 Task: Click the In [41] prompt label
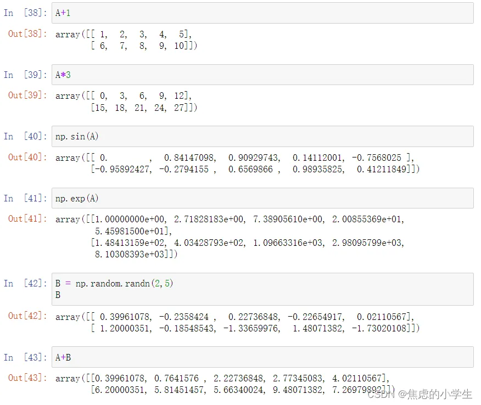pos(25,198)
